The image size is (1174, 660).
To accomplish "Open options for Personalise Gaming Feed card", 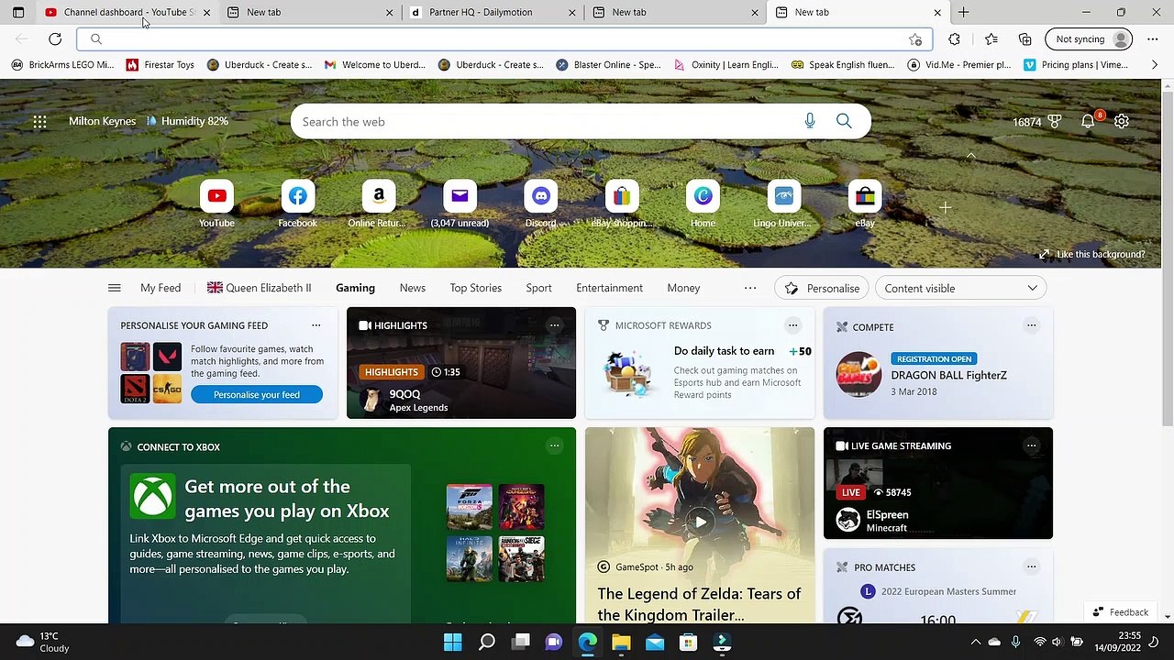I will coord(316,325).
